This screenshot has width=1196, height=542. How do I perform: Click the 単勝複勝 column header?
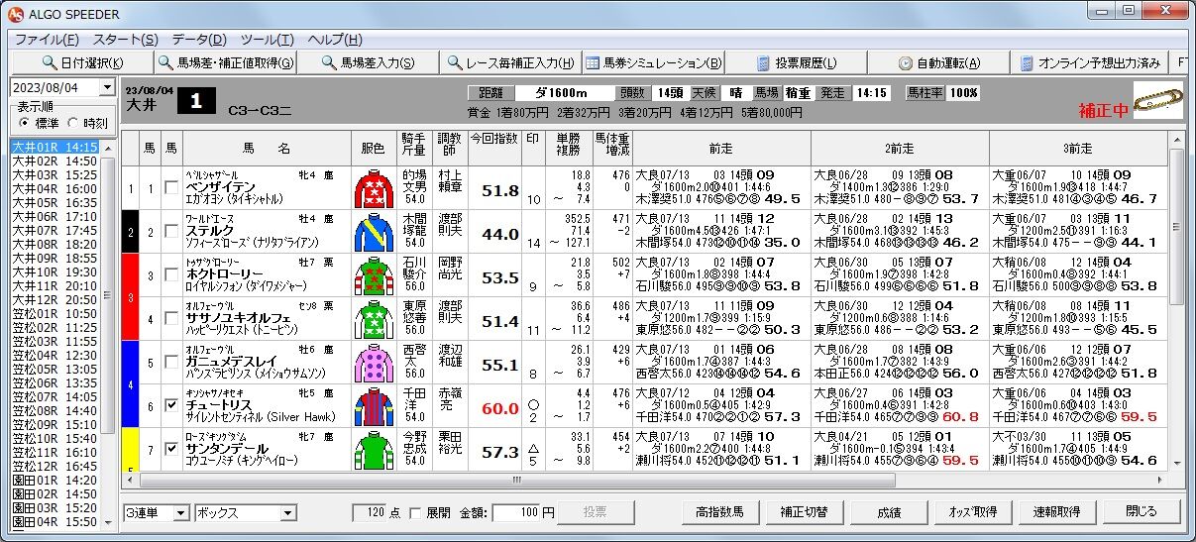tap(568, 148)
